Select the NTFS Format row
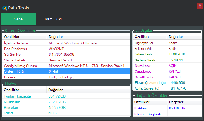This screenshot has width=204, height=121. coord(66,113)
